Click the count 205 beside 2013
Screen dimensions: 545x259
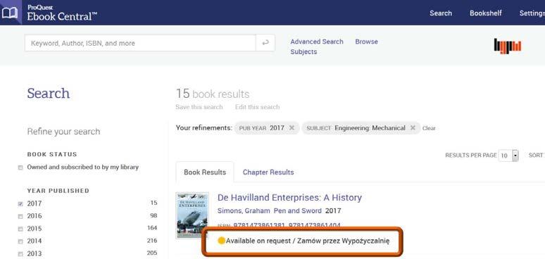point(152,253)
